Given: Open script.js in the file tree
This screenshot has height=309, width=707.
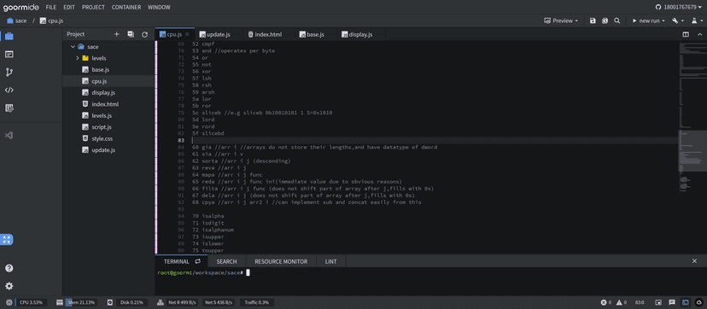Looking at the screenshot, I should point(102,127).
